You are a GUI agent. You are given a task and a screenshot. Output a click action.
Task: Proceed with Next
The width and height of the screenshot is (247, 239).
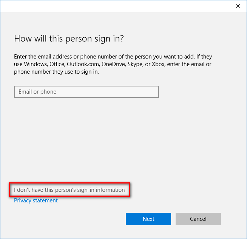coord(148,219)
